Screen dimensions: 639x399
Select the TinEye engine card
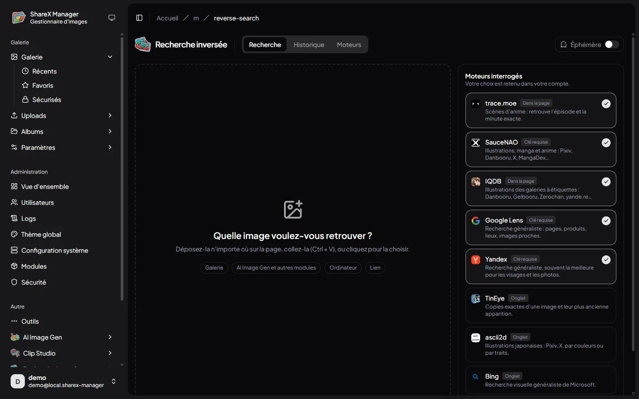[x=541, y=305]
